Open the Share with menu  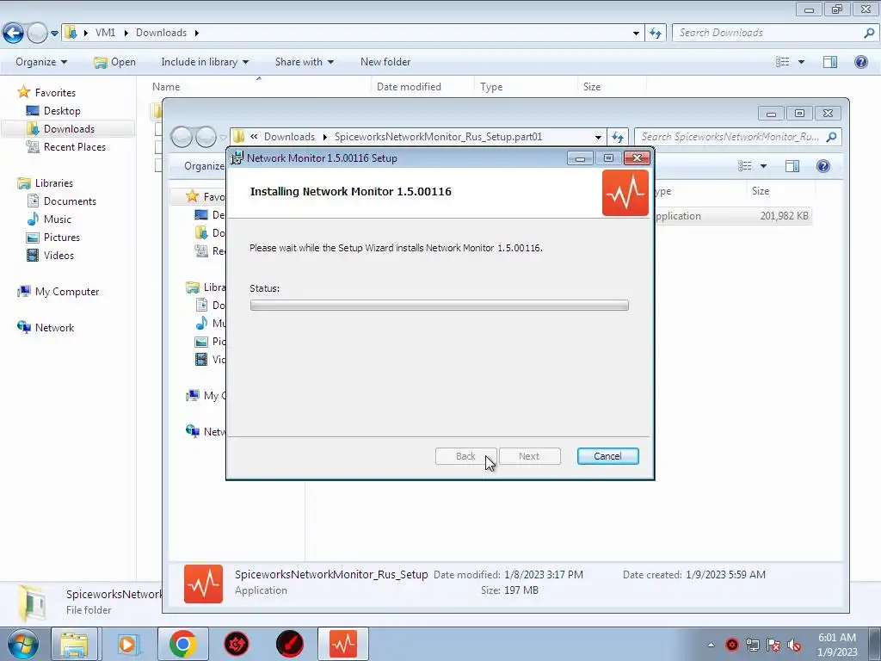(304, 62)
